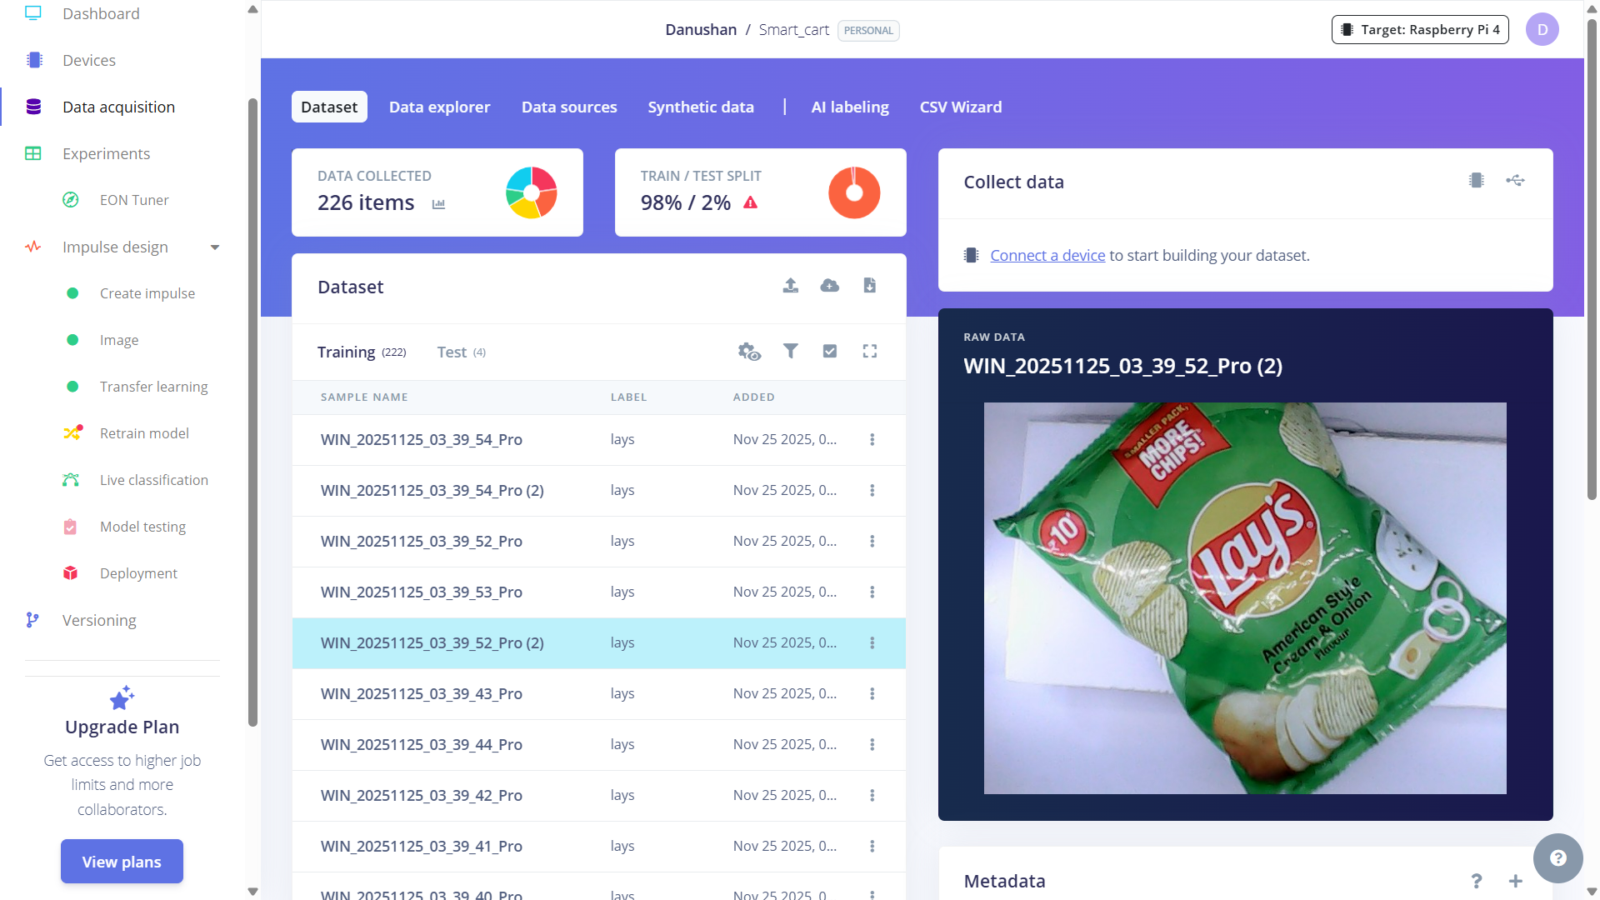The height and width of the screenshot is (900, 1600).
Task: Click the export dataset file icon
Action: (x=869, y=286)
